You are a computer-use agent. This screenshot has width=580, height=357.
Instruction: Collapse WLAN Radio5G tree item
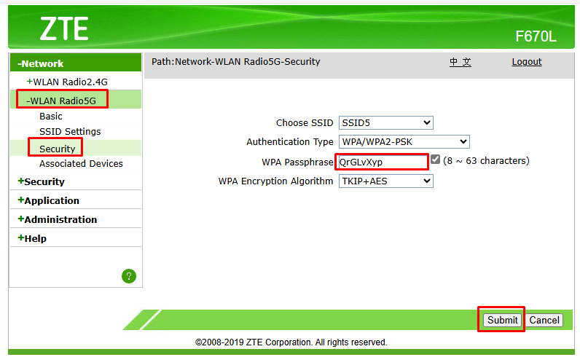click(61, 101)
